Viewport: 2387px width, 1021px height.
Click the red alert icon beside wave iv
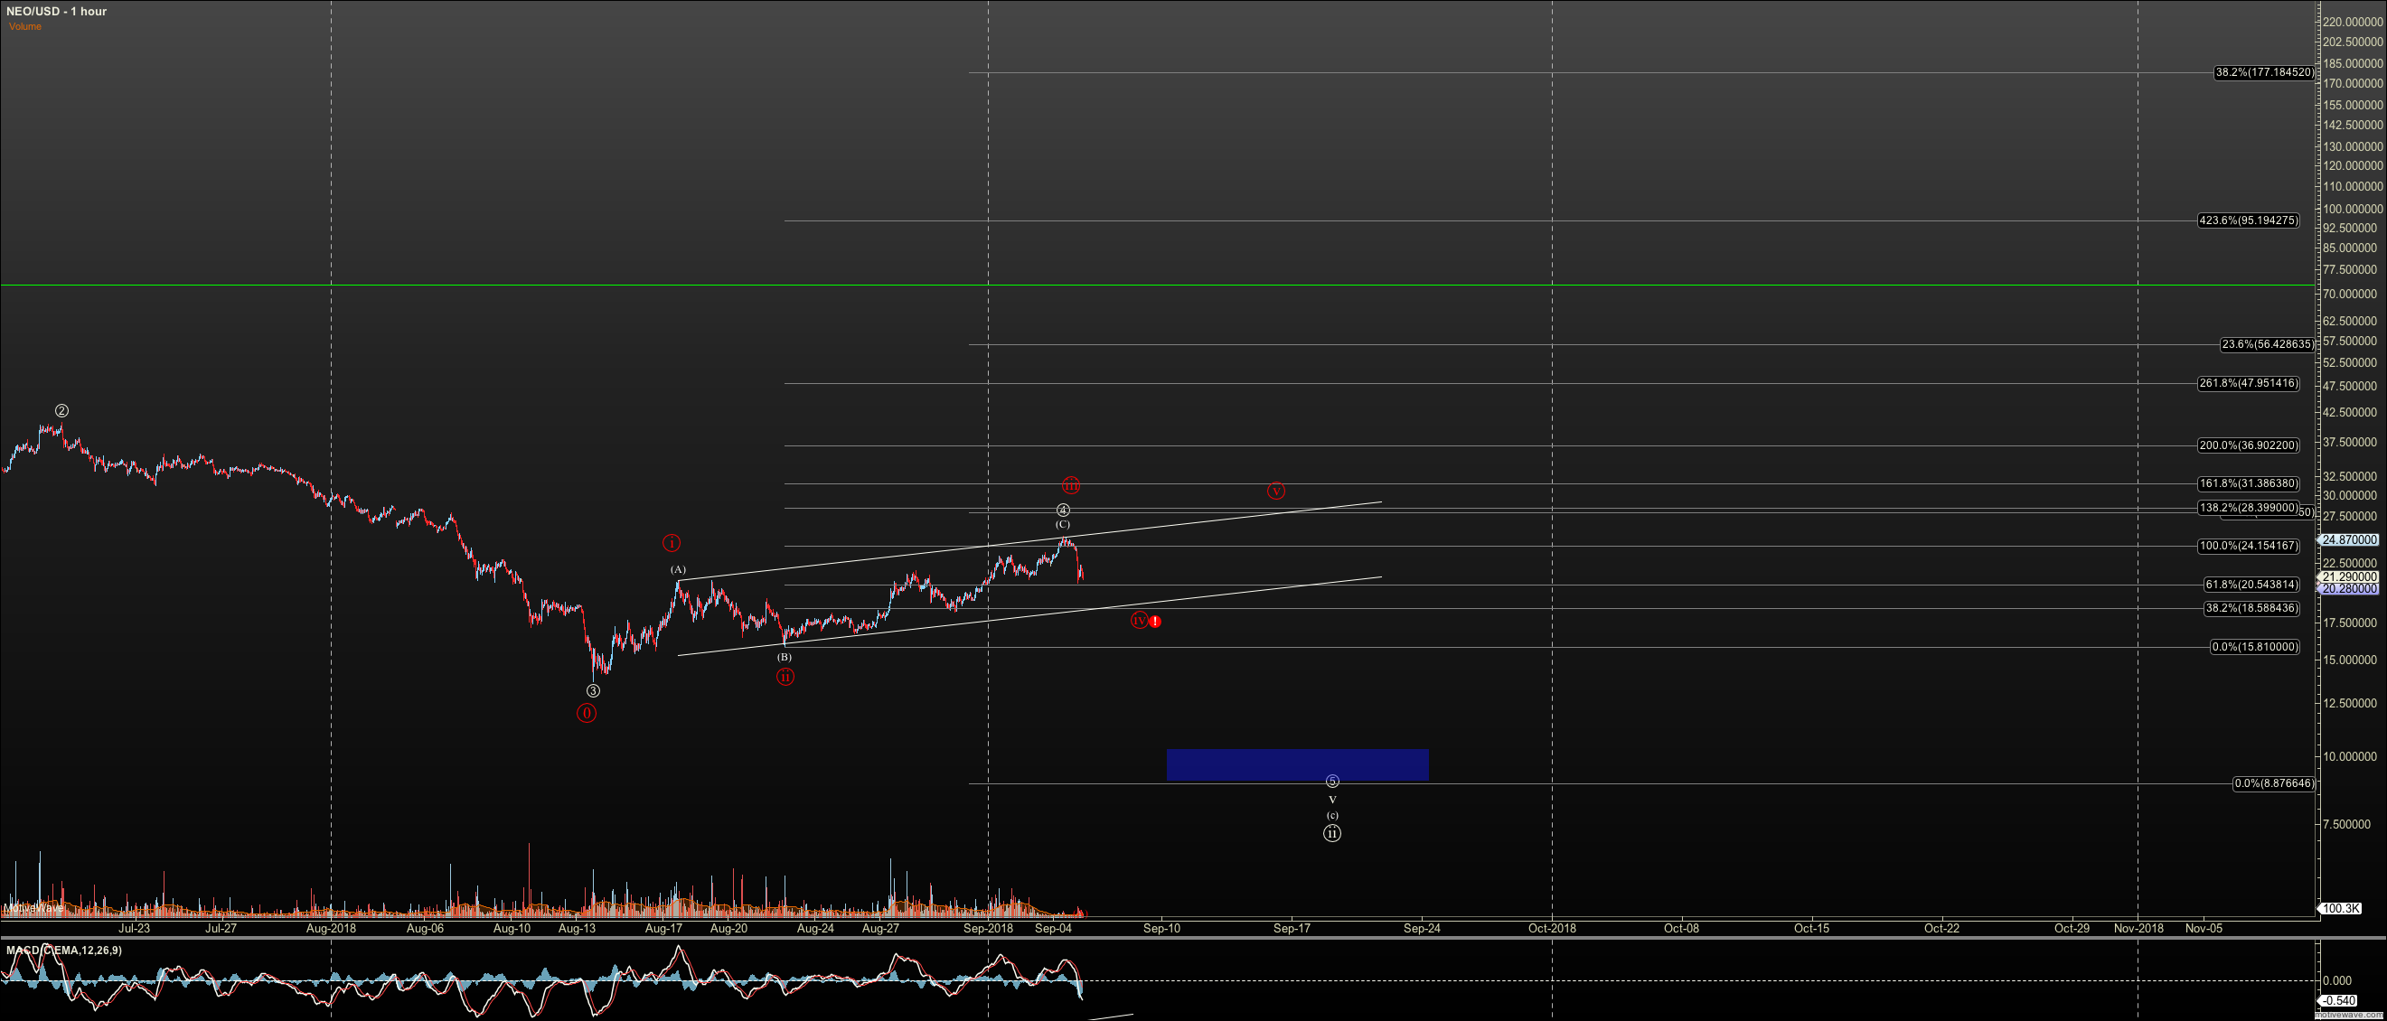1154,622
